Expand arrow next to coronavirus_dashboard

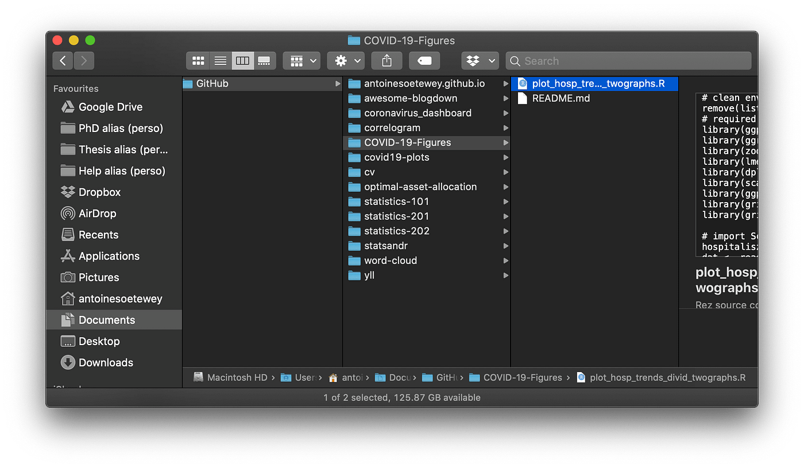point(505,113)
